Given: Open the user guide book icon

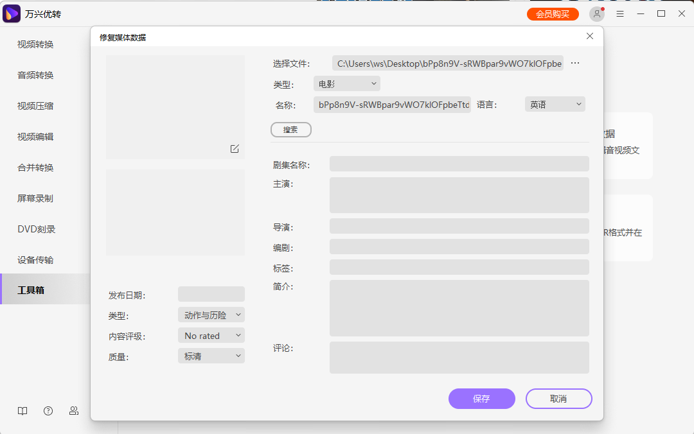Looking at the screenshot, I should tap(22, 411).
